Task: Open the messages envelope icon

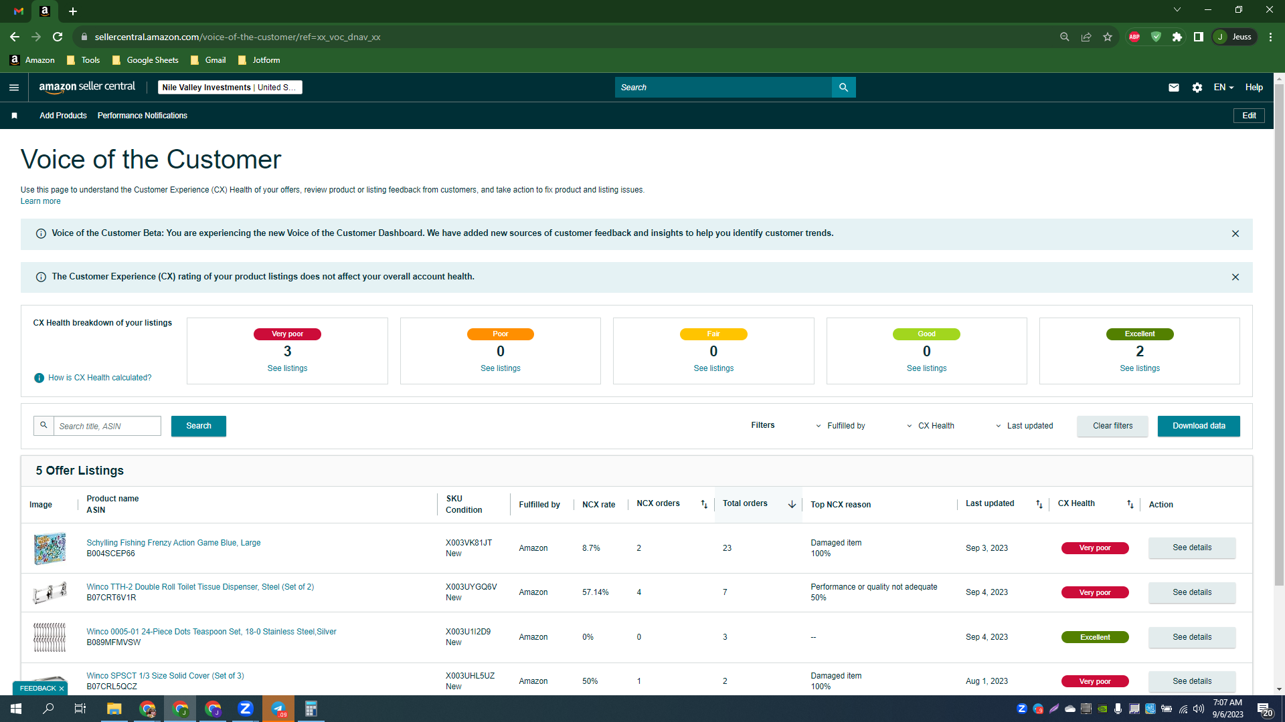Action: tap(1174, 88)
